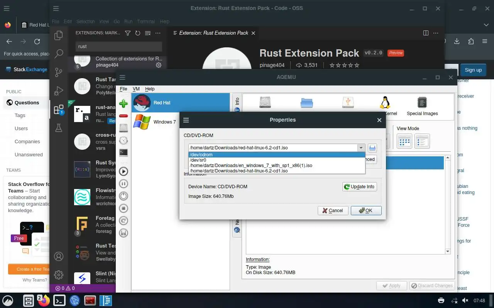Select the Info vertical tab in AQEMU
This screenshot has width=494, height=308.
(237, 104)
